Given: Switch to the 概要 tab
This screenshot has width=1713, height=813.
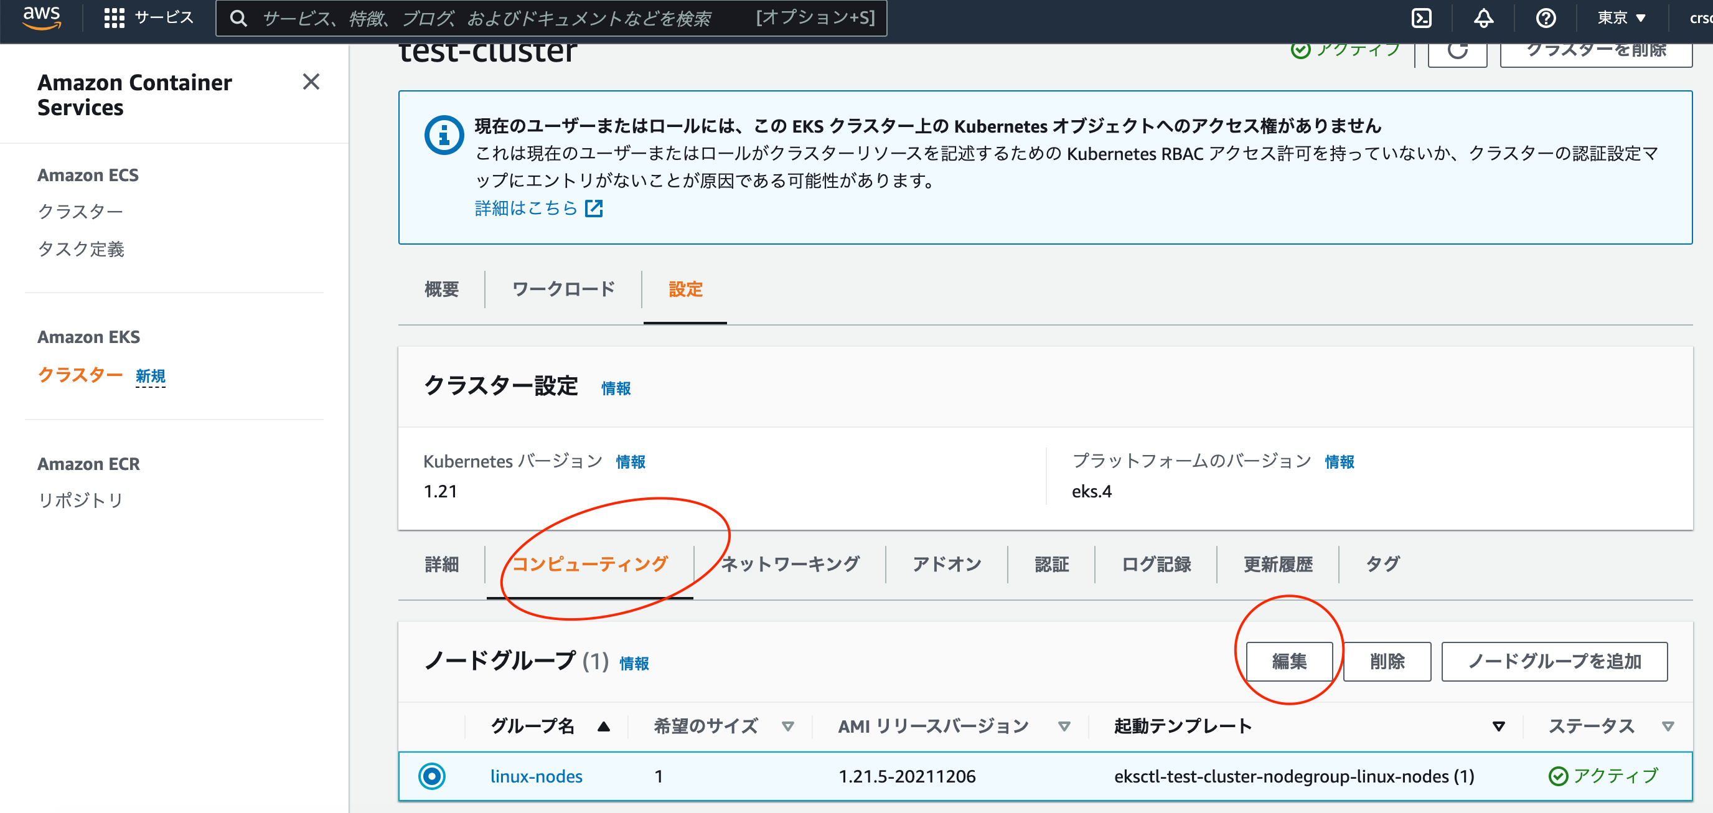Looking at the screenshot, I should tap(440, 289).
